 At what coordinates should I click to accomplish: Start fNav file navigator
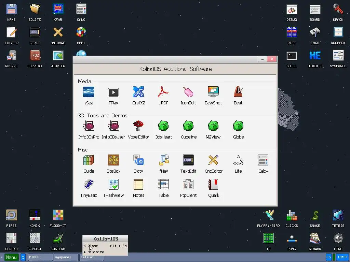[x=164, y=160]
